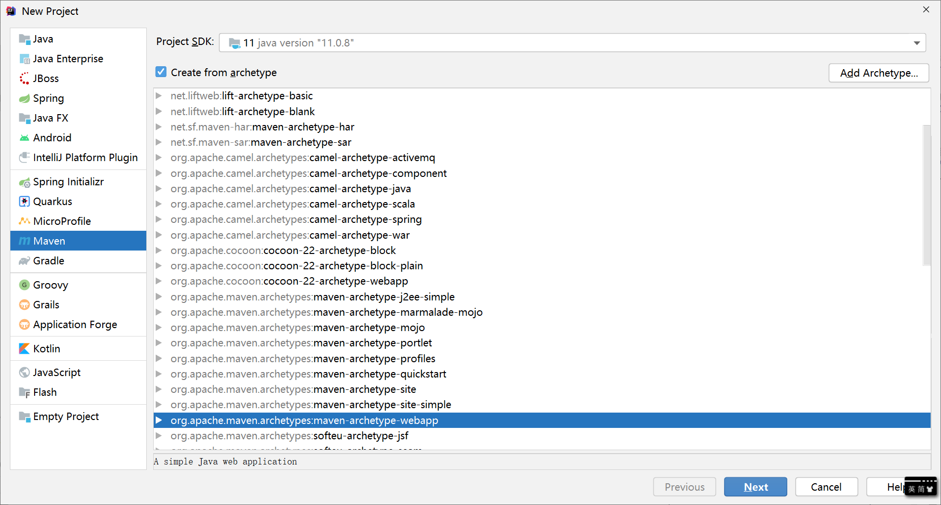Click the MicroProfile icon
941x505 pixels.
pos(24,221)
